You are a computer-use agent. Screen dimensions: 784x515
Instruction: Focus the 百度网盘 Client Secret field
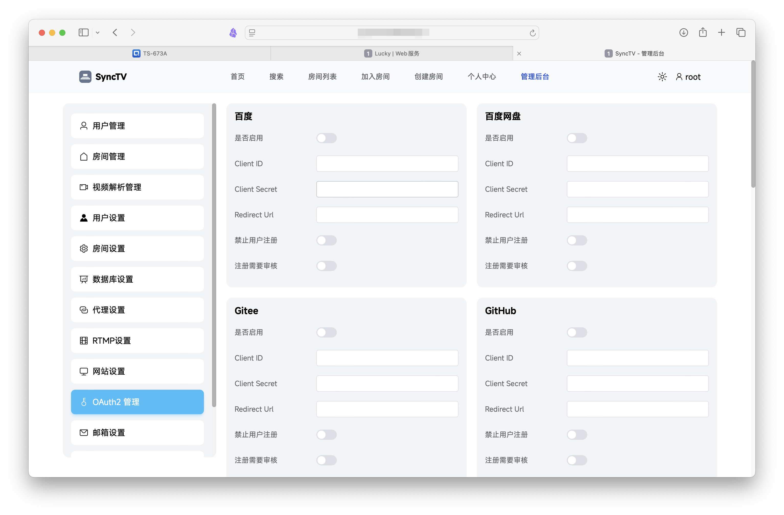coord(637,189)
